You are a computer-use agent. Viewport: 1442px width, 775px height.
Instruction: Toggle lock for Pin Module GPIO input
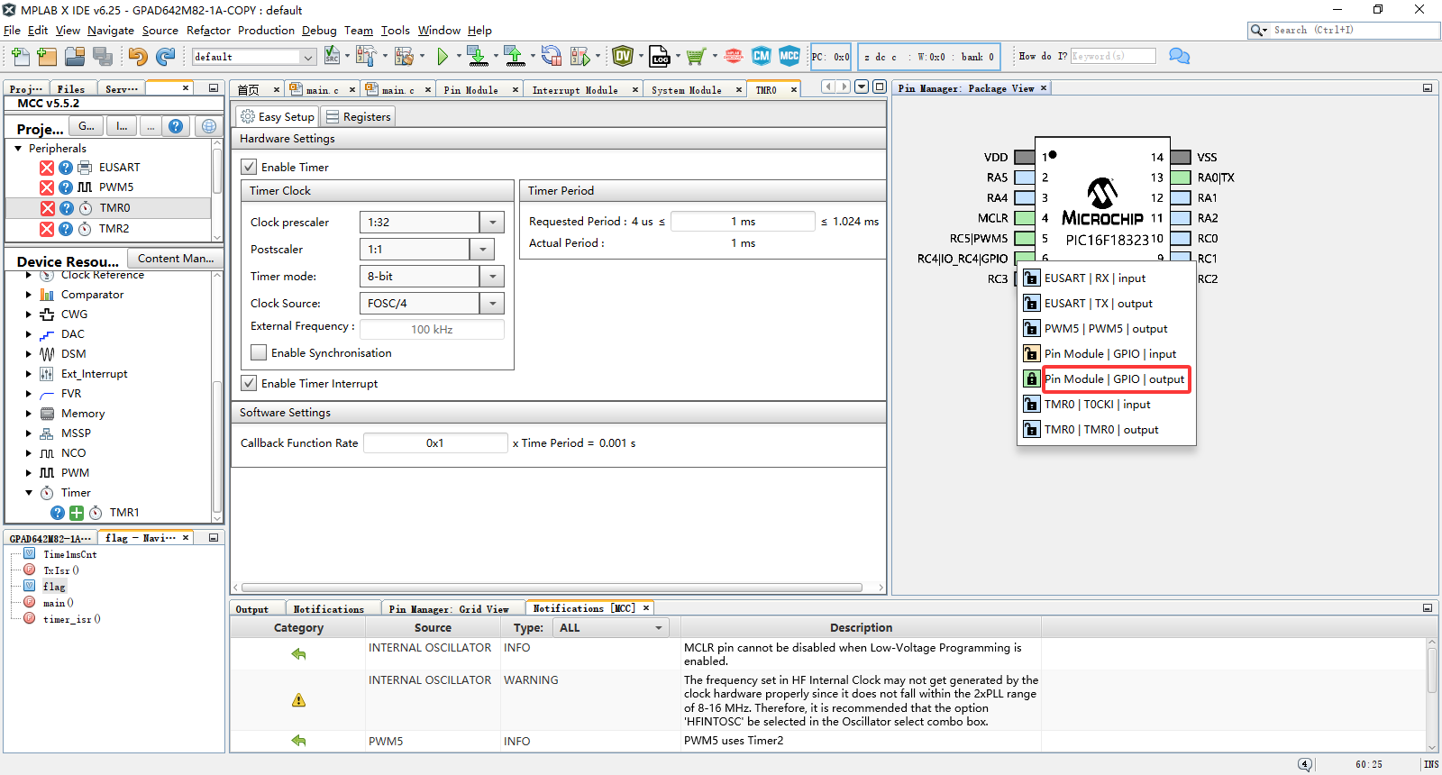click(1031, 354)
